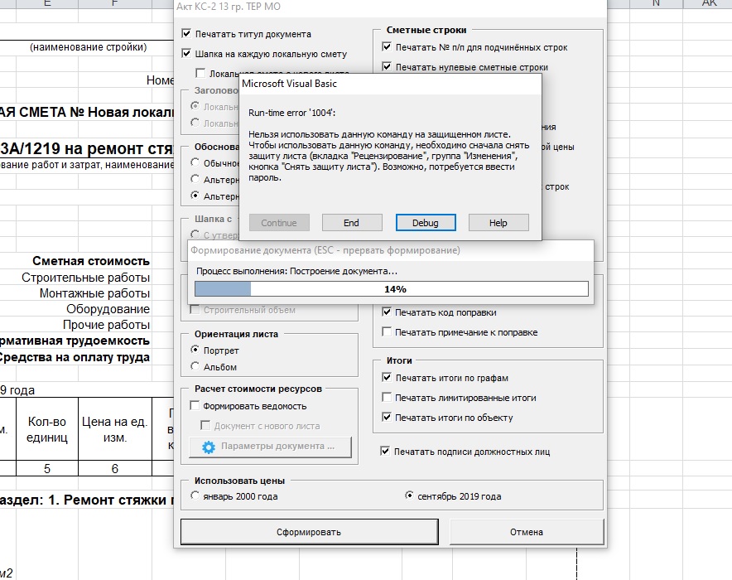Click the (наименование стройки) cell

pyautogui.click(x=89, y=47)
